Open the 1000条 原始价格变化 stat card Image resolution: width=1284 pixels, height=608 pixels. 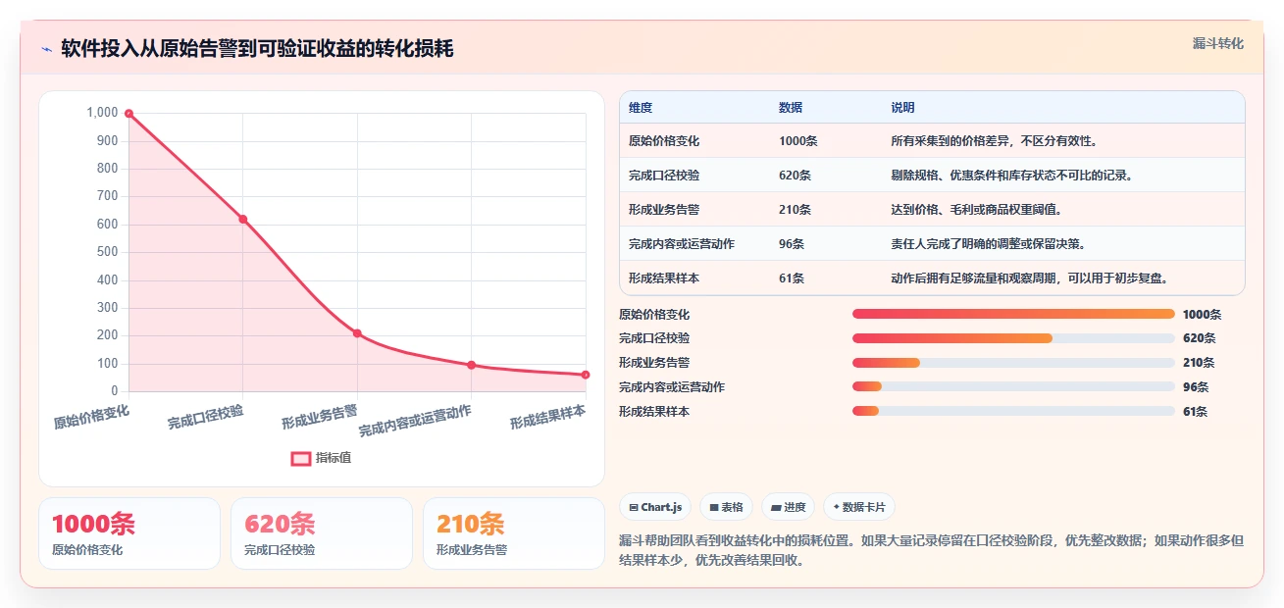click(129, 533)
